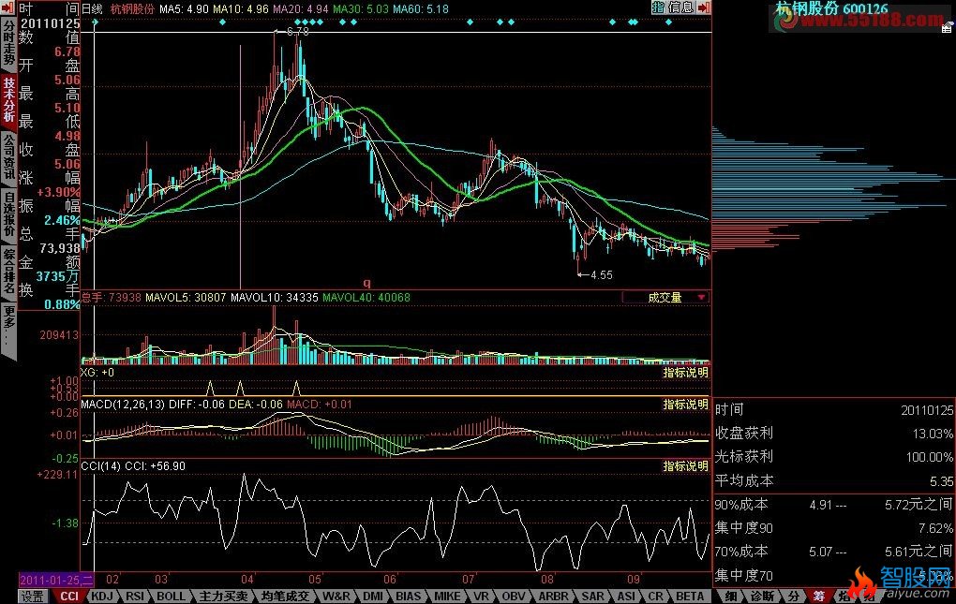Image resolution: width=956 pixels, height=604 pixels.
Task: Select the CCI indicator tab
Action: click(x=69, y=597)
